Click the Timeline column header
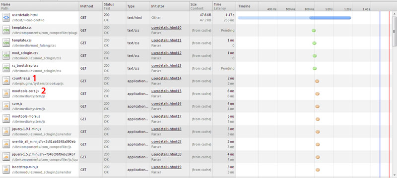 [245, 6]
